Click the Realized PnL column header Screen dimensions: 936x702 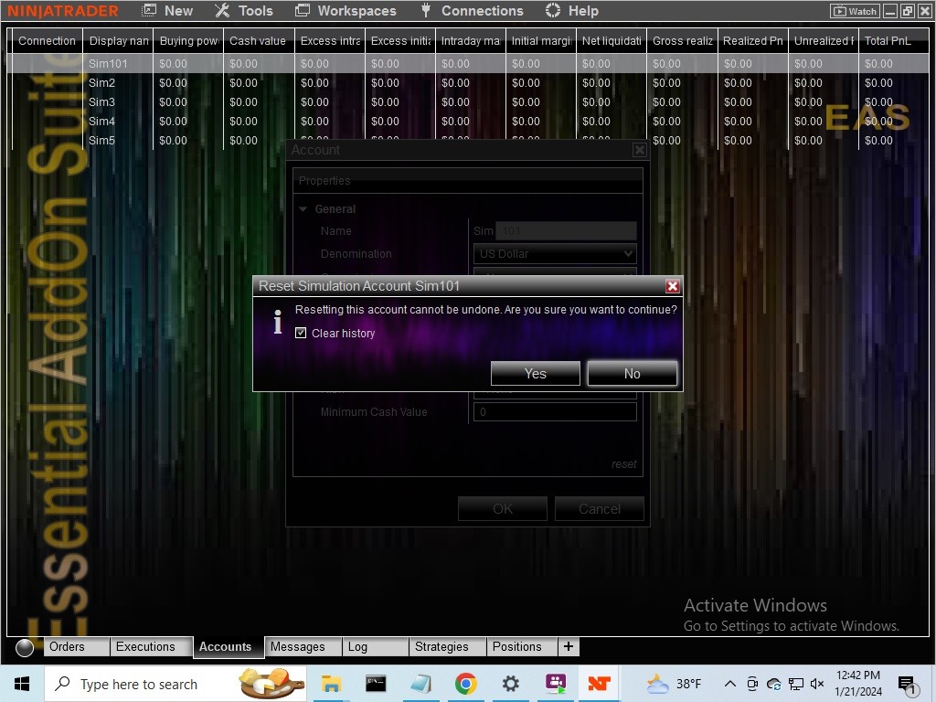click(753, 40)
